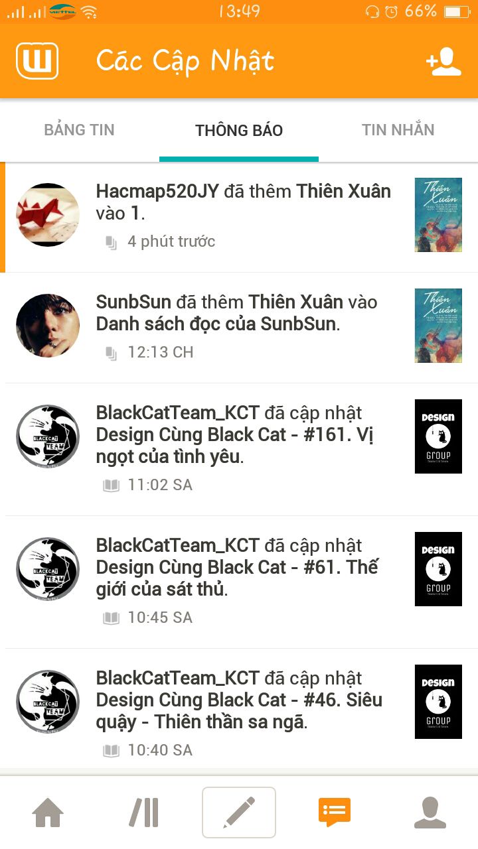The image size is (478, 849).
Task: Open the Hacmap520JY username link
Action: (157, 192)
